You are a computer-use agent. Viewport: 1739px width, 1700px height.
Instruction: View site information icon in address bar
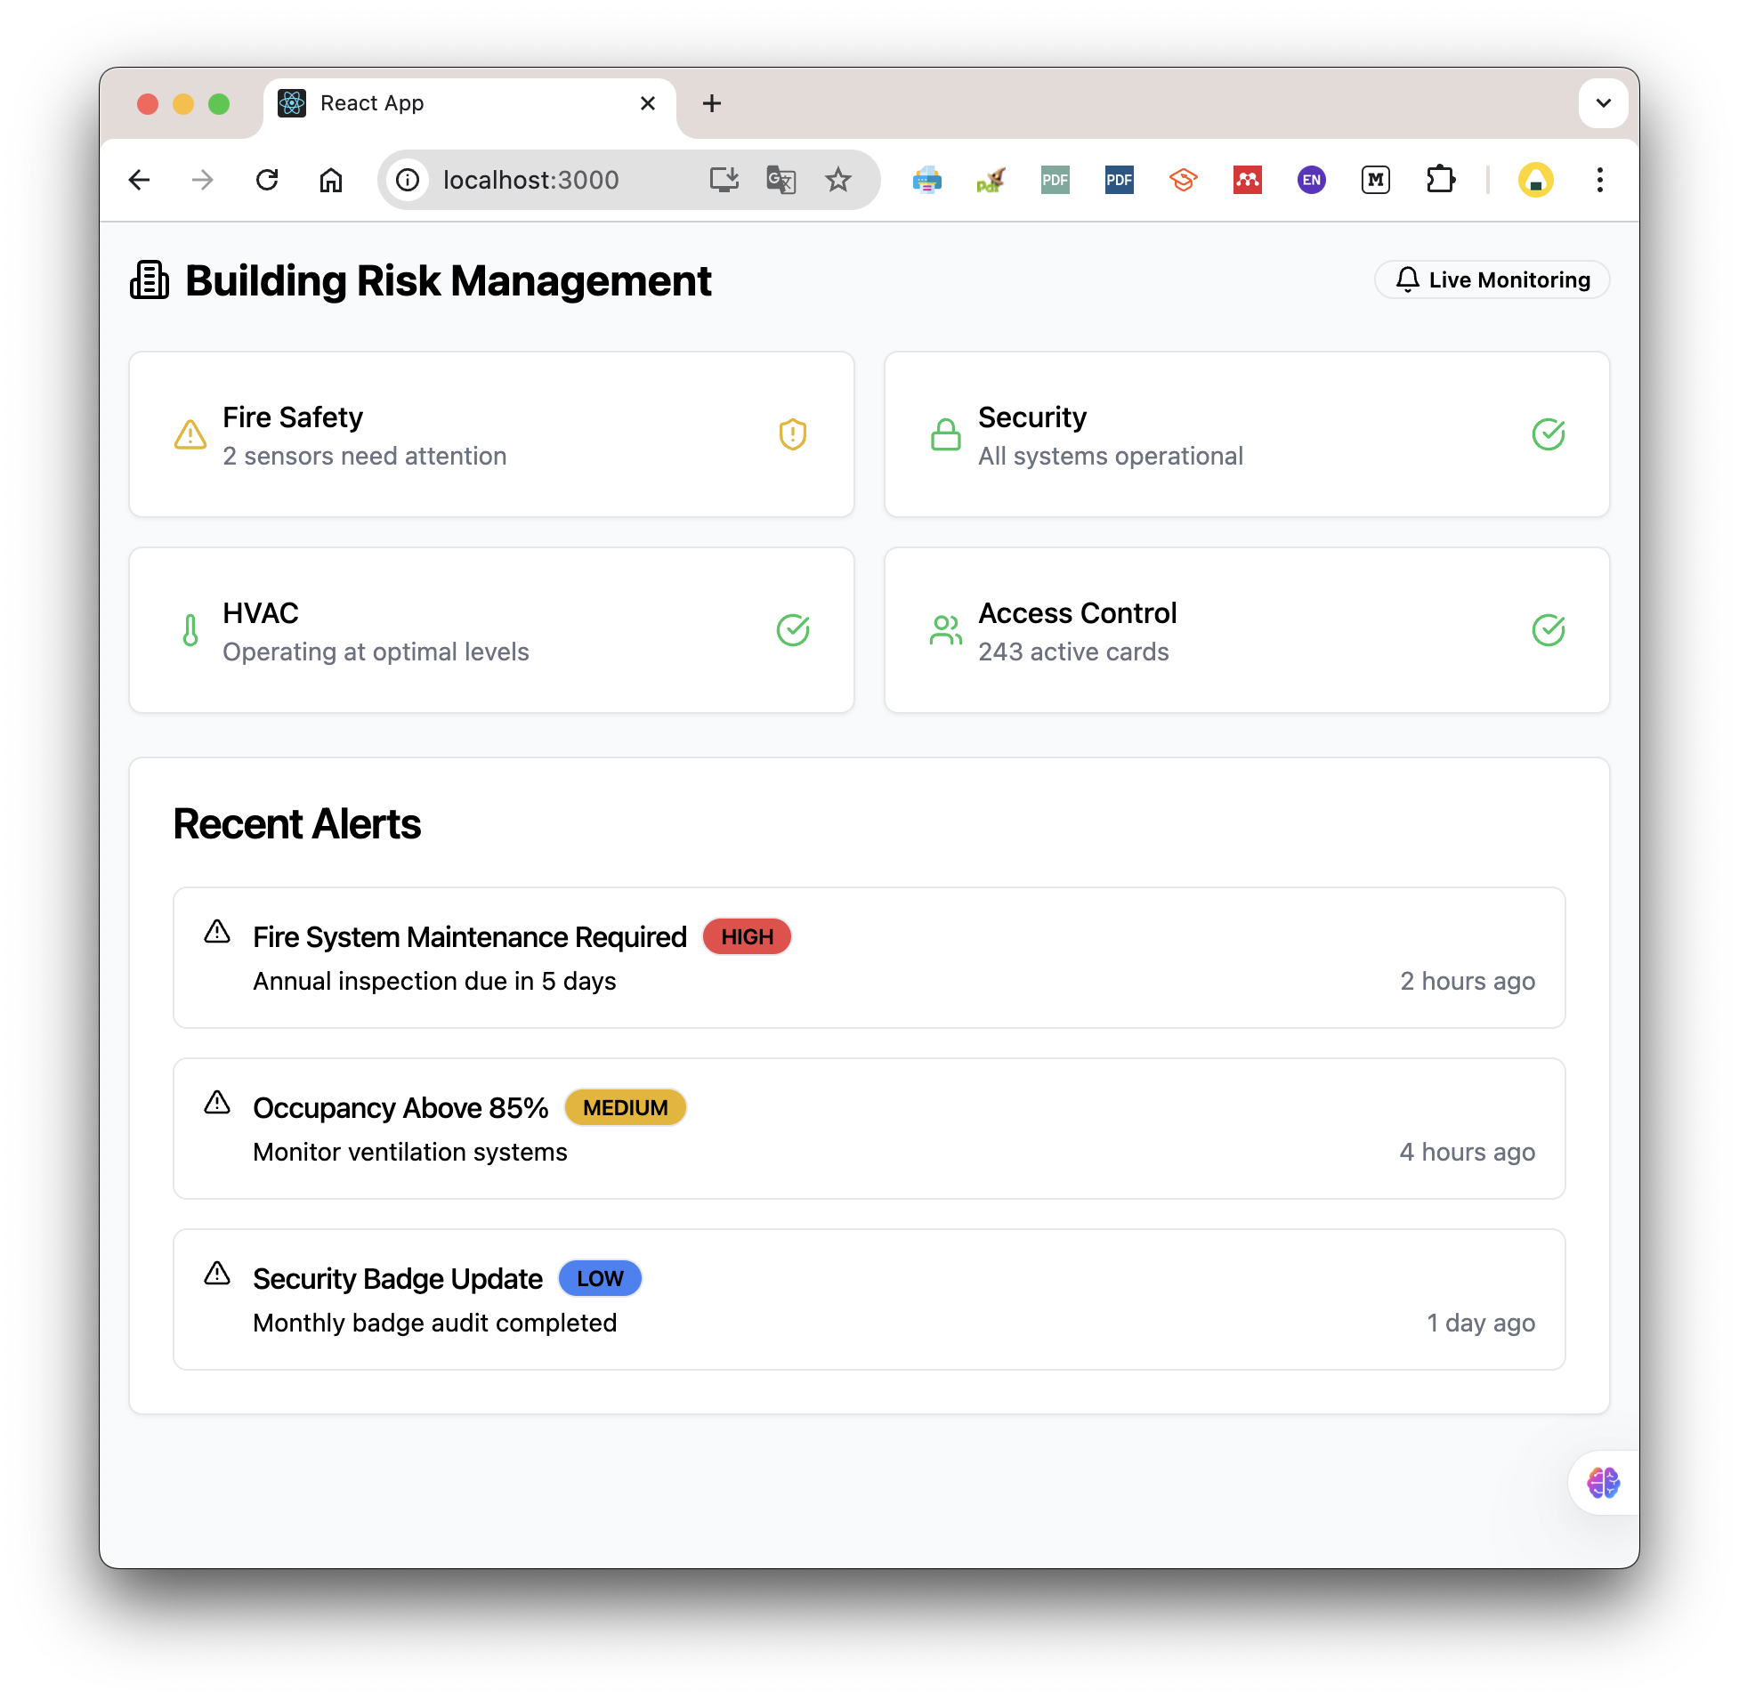click(407, 181)
